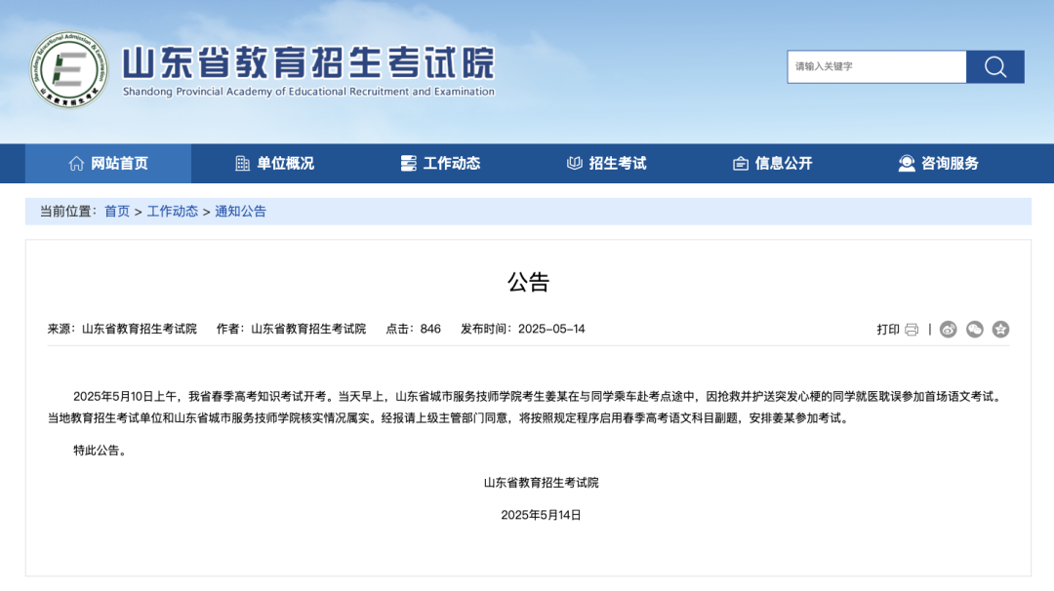Screen dimensions: 1054x591
Task: Open the 咨询服务 navigation tab
Action: (x=939, y=163)
